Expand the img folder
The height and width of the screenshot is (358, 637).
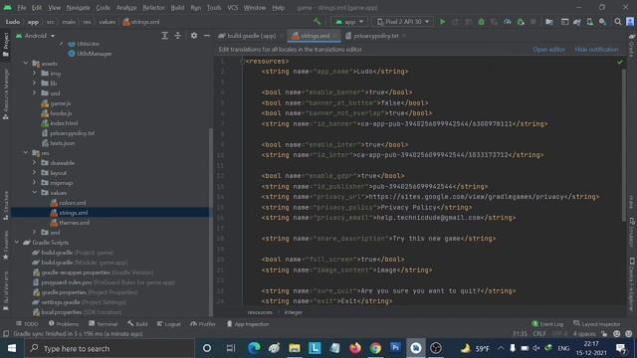[x=35, y=74]
